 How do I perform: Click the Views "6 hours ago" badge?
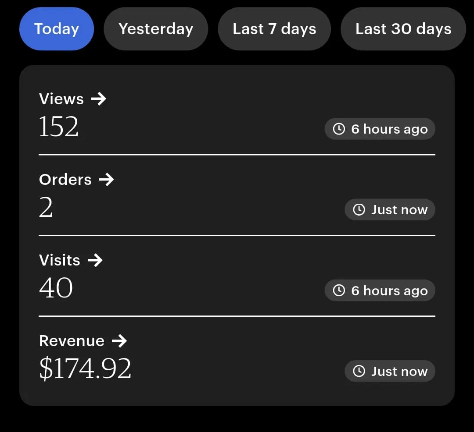click(x=380, y=129)
